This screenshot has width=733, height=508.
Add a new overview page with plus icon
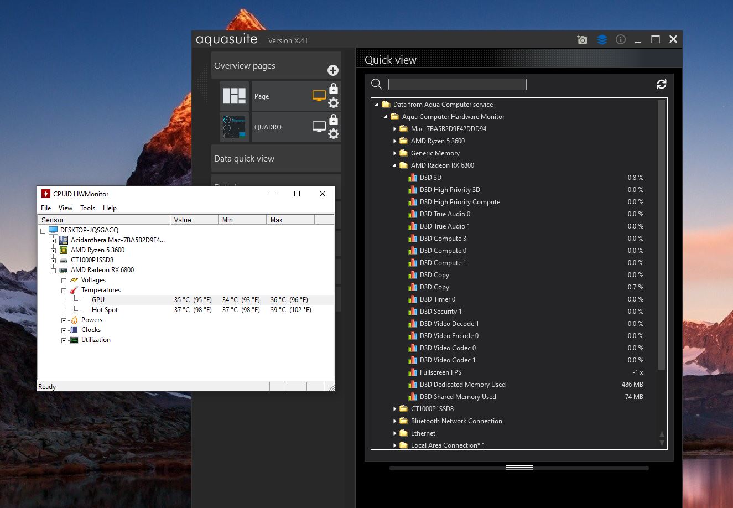coord(333,70)
